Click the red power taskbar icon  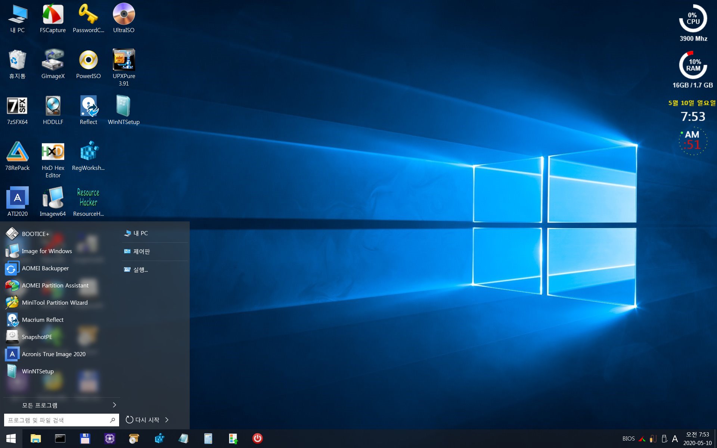pos(258,439)
